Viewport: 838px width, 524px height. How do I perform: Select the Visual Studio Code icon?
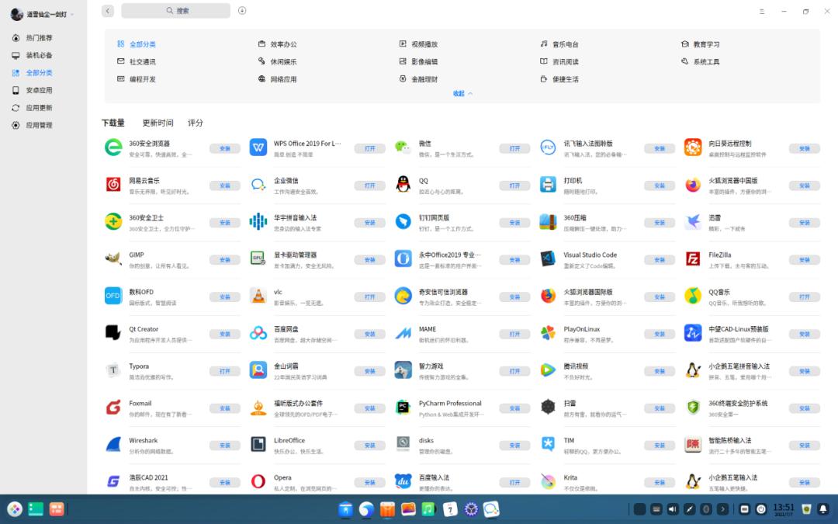click(549, 259)
